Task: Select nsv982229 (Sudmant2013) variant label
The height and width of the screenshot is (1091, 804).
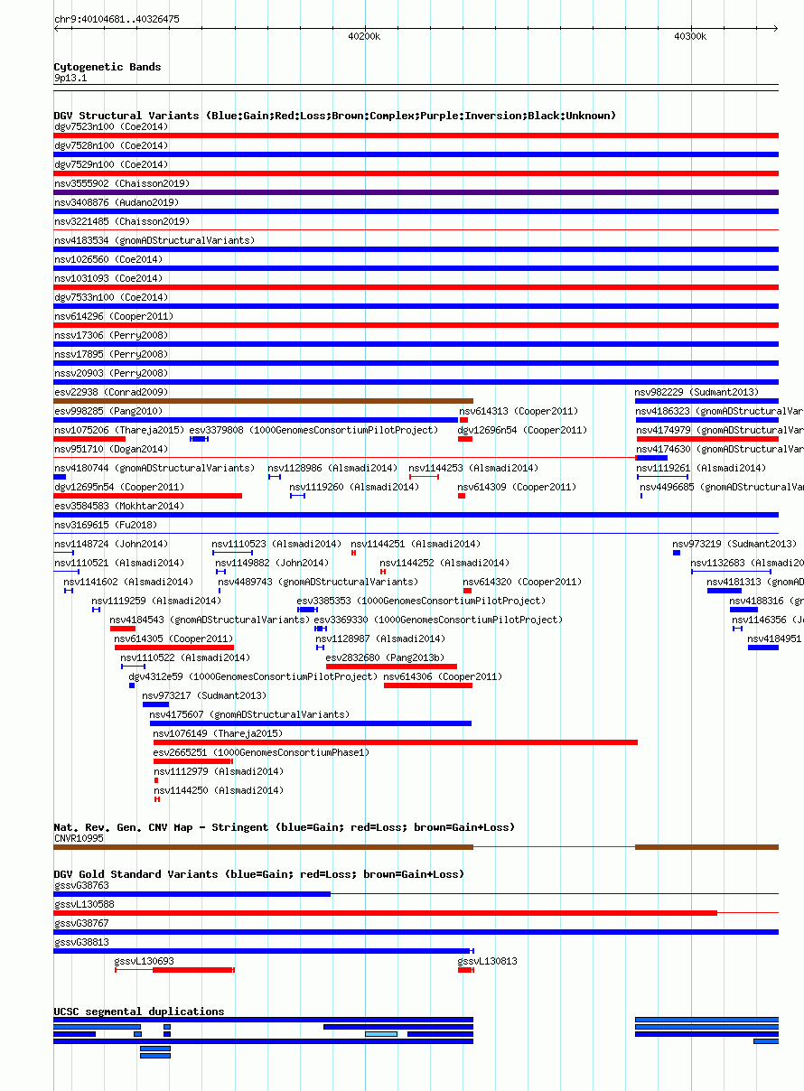Action: [x=697, y=392]
